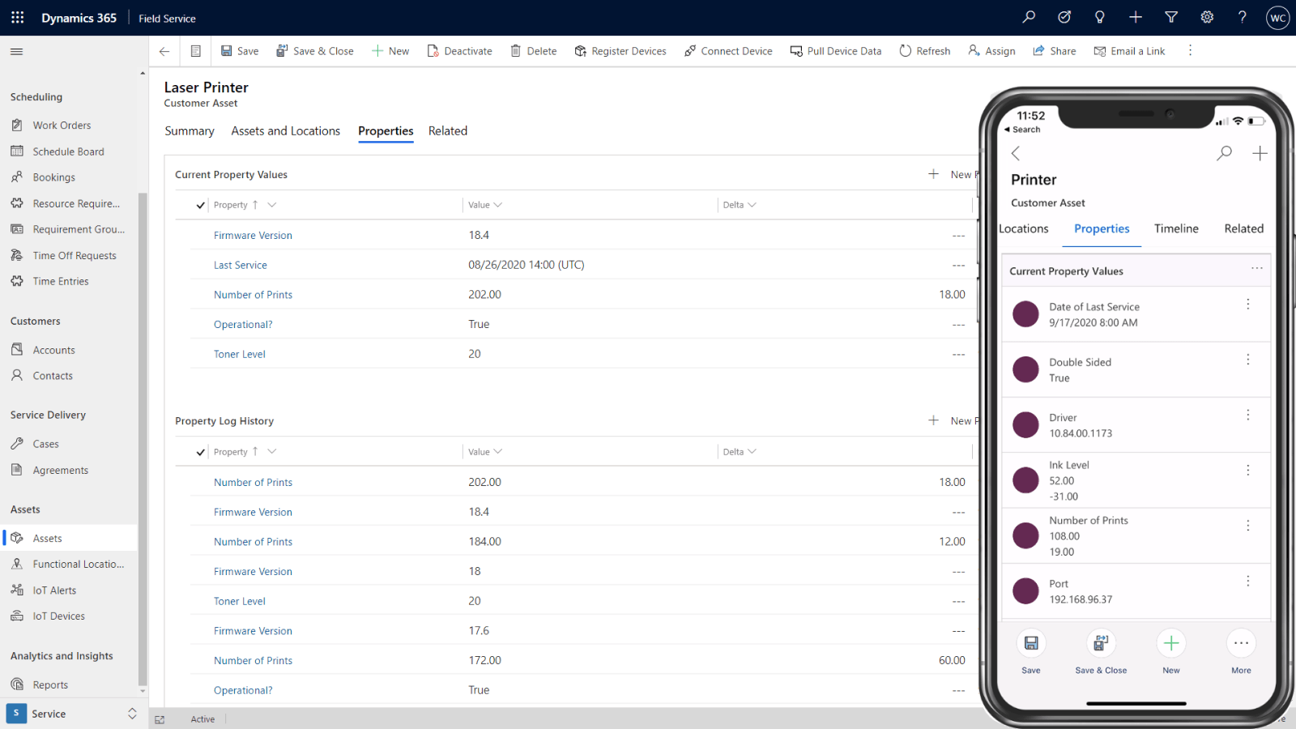Click the search magnifier in top bar
The height and width of the screenshot is (729, 1296).
1029,17
